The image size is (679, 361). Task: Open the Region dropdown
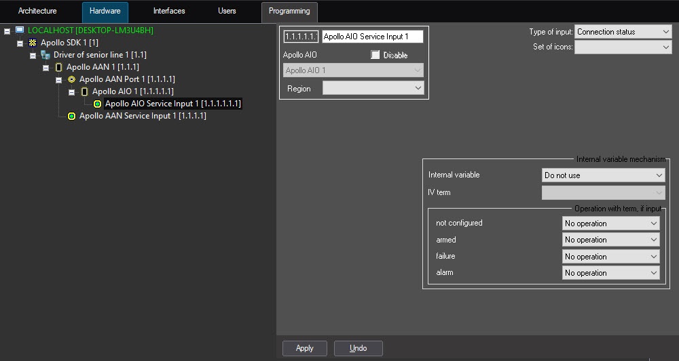pyautogui.click(x=372, y=88)
